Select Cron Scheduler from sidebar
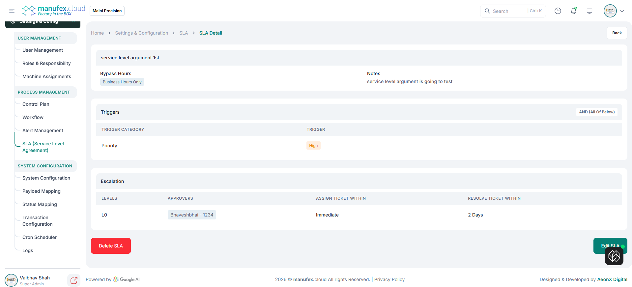 40,237
